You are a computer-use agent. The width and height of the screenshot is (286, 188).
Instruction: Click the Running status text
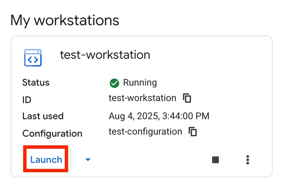tap(140, 83)
